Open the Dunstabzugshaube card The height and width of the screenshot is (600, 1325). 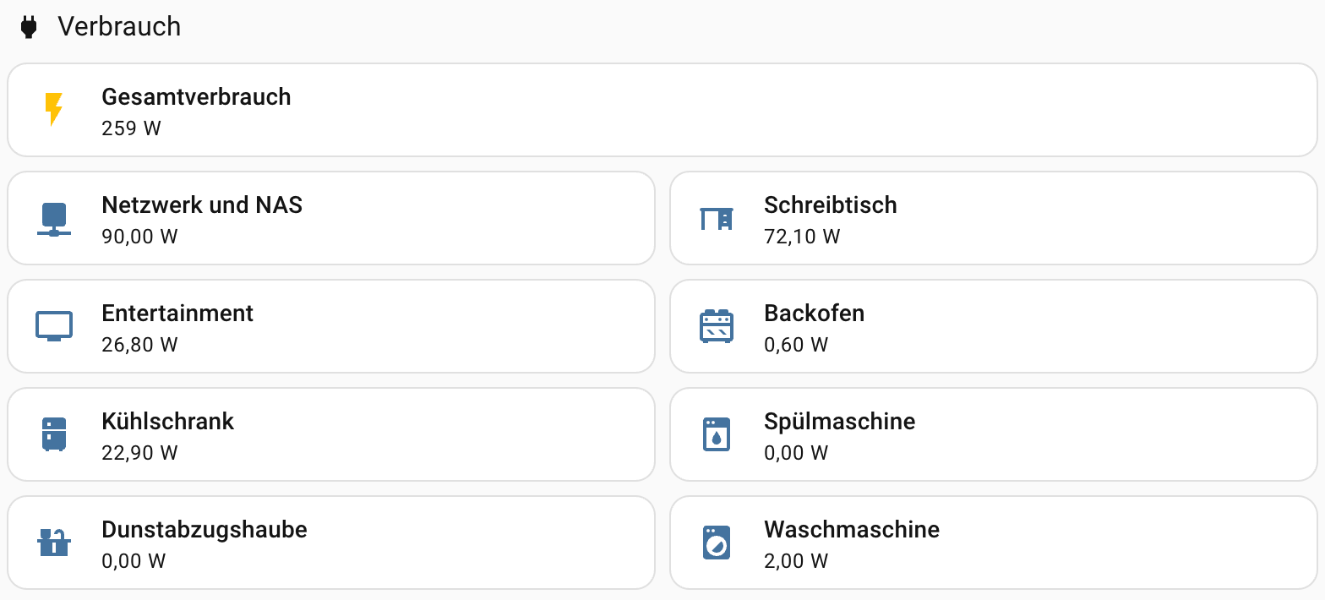point(331,543)
